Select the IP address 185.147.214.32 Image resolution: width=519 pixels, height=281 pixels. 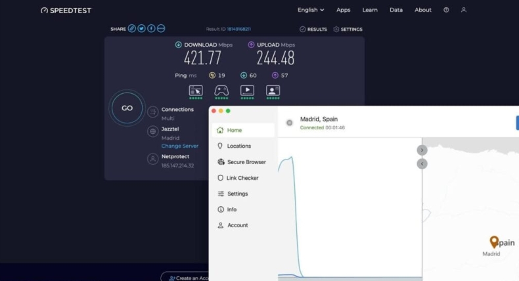178,165
